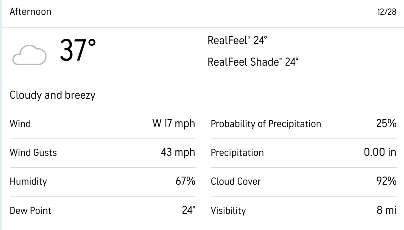This screenshot has width=404, height=230.
Task: Select the 12/28 date label
Action: [x=387, y=12]
